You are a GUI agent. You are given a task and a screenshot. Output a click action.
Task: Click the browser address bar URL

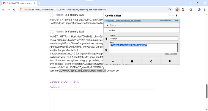click(65, 10)
